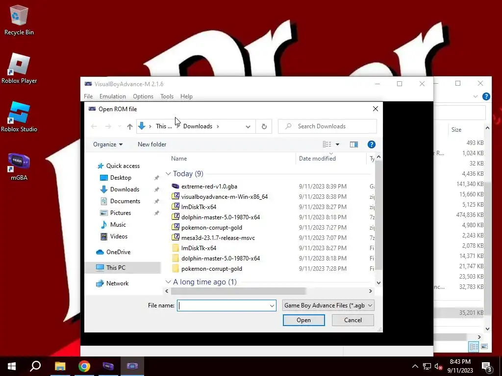Viewport: 502px width, 376px height.
Task: Expand ribbon chevron in the Explorer window
Action: 476,96
